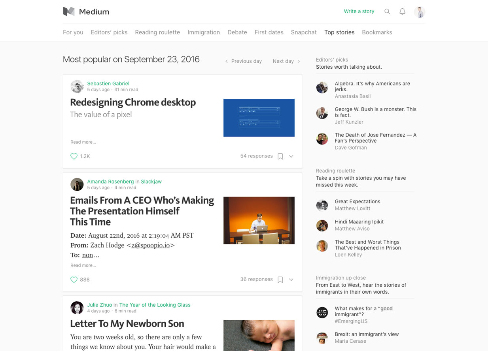The height and width of the screenshot is (351, 488).
Task: Open the Reading roulette tab
Action: [x=157, y=32]
